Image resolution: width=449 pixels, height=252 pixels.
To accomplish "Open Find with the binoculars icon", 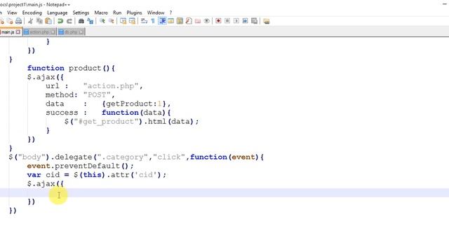I will tap(81, 21).
